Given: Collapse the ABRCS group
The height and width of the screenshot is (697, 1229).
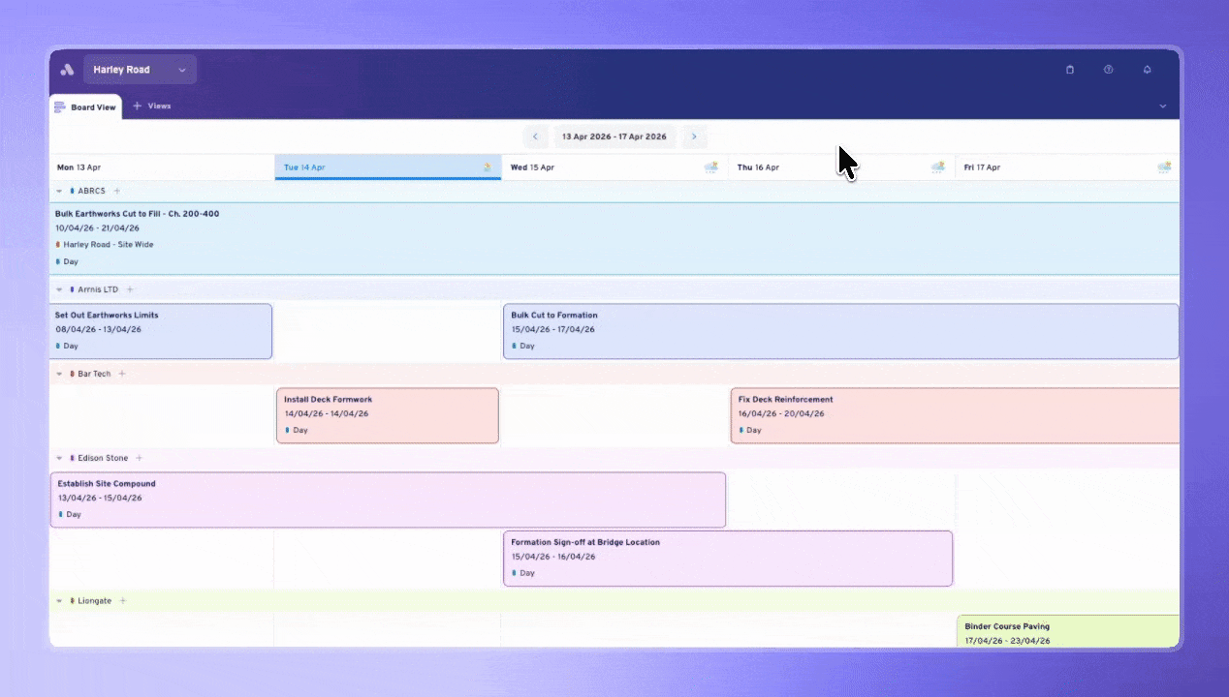Looking at the screenshot, I should coord(59,192).
